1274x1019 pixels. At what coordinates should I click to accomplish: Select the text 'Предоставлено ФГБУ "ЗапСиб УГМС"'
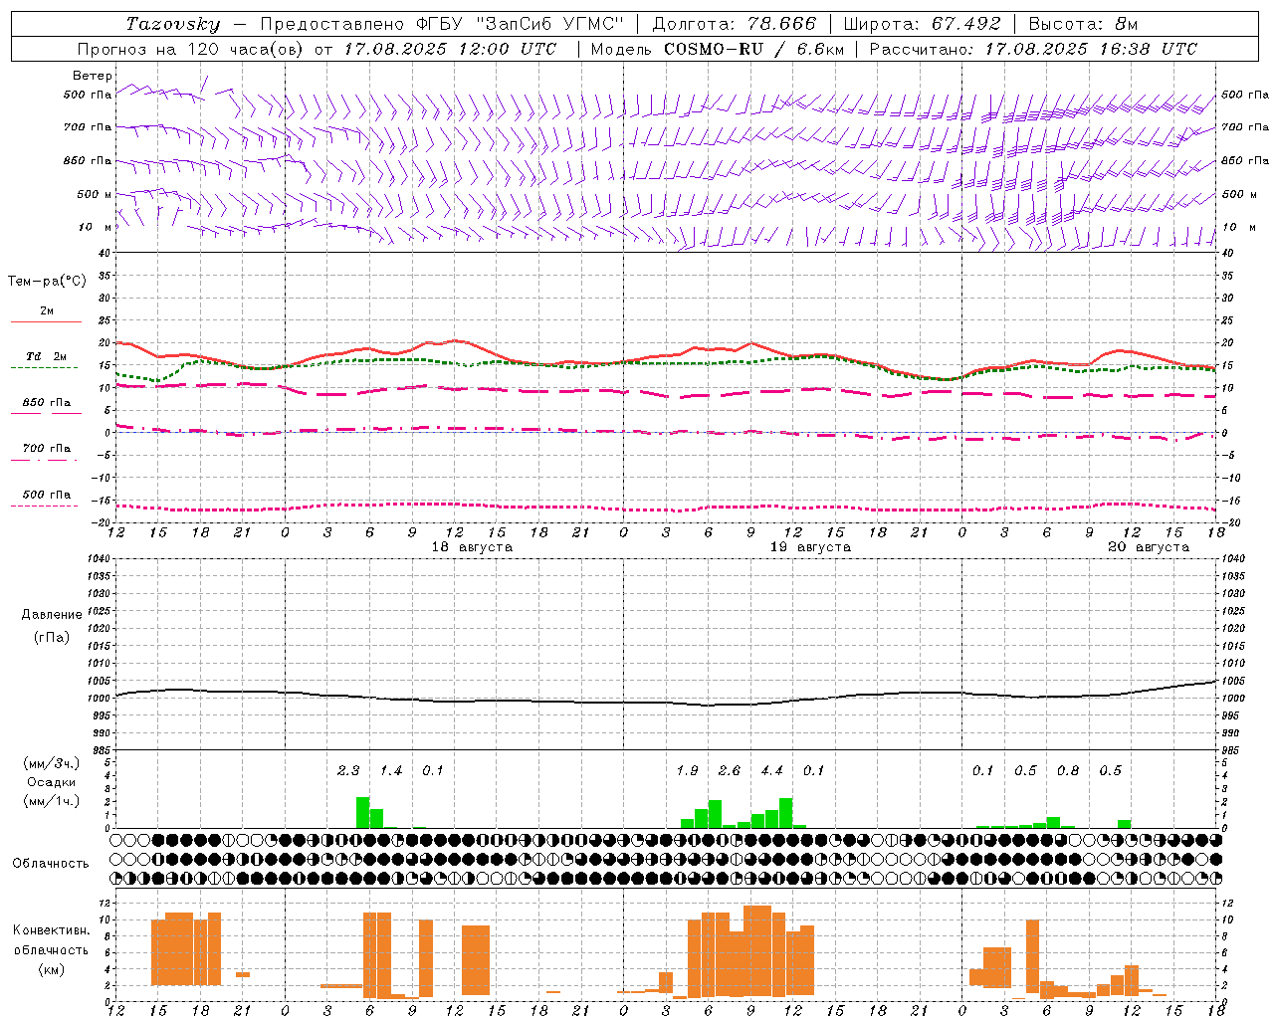442,24
